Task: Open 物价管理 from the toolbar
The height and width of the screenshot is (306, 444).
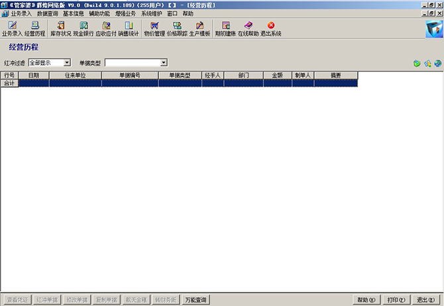Action: coord(154,29)
